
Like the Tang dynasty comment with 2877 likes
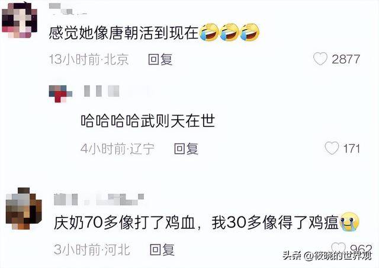tap(320, 59)
